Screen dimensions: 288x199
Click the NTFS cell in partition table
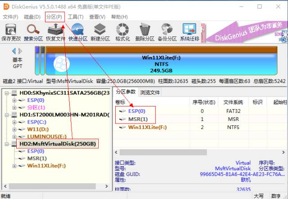coord(233,127)
